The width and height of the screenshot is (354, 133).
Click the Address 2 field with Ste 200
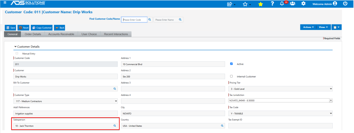pyautogui.click(x=173, y=76)
